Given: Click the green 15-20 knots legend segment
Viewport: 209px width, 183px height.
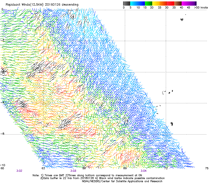Looking at the screenshot, I should (x=149, y=3).
